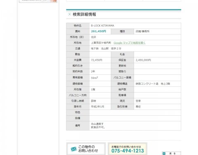The width and height of the screenshot is (198, 155).
Task: Click the 物件名 label cell
Action: click(x=78, y=26)
